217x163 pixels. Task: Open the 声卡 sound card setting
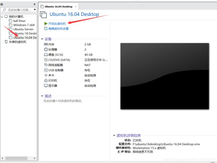(x=51, y=75)
